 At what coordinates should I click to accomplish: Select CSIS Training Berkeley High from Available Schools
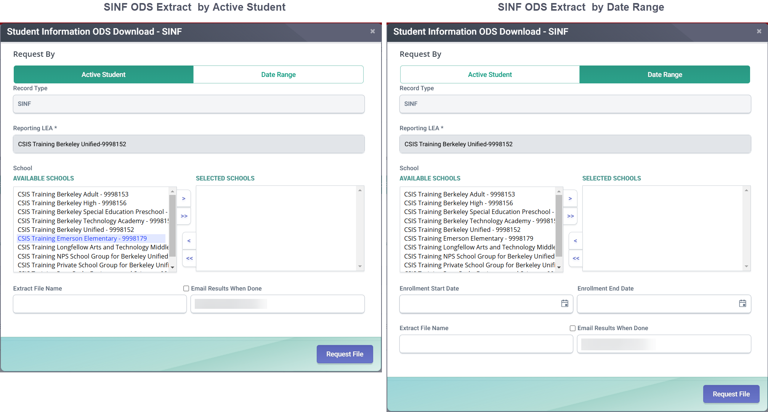point(72,203)
